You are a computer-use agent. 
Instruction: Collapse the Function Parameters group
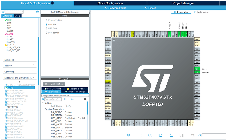43,109
